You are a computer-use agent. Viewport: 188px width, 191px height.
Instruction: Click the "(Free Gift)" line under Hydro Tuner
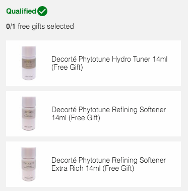pyautogui.click(x=67, y=67)
